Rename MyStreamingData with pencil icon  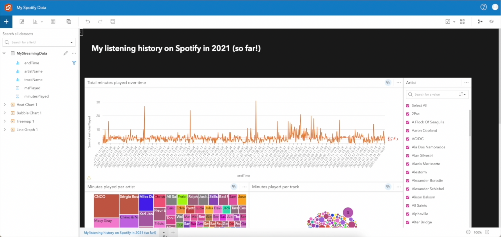[x=66, y=53]
